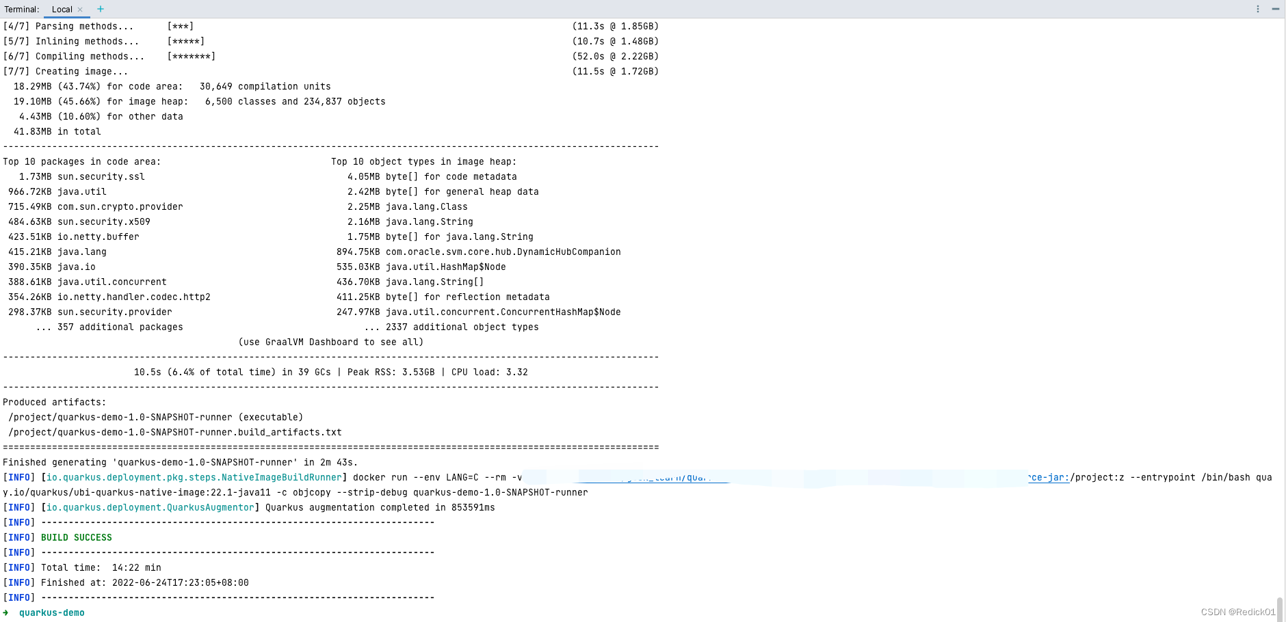Click '1.73MB sun.security.ssl' row
Viewport: 1286px width, 622px height.
[x=82, y=176]
